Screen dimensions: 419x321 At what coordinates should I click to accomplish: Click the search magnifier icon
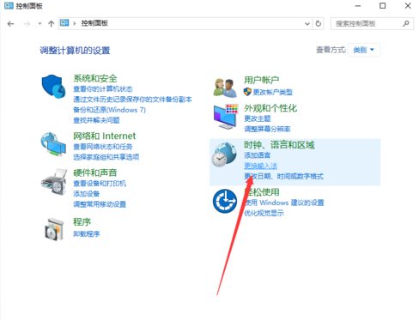pos(406,23)
